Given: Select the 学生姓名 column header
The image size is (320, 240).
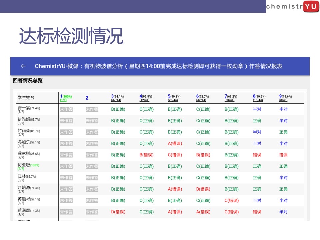Looking at the screenshot, I should tap(26, 98).
